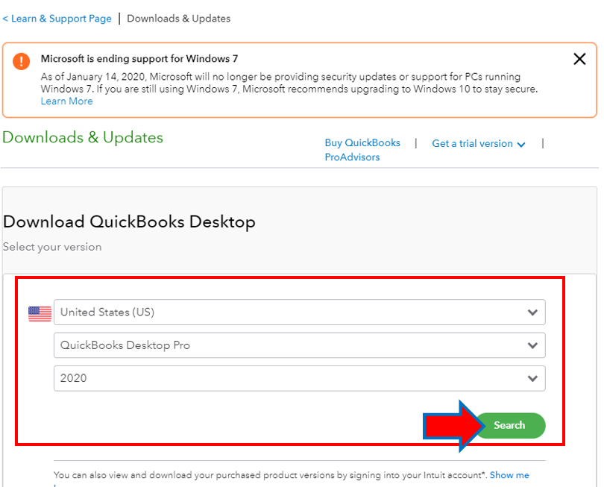Screen dimensions: 604x487
Task: Click the Show me link
Action: (509, 475)
